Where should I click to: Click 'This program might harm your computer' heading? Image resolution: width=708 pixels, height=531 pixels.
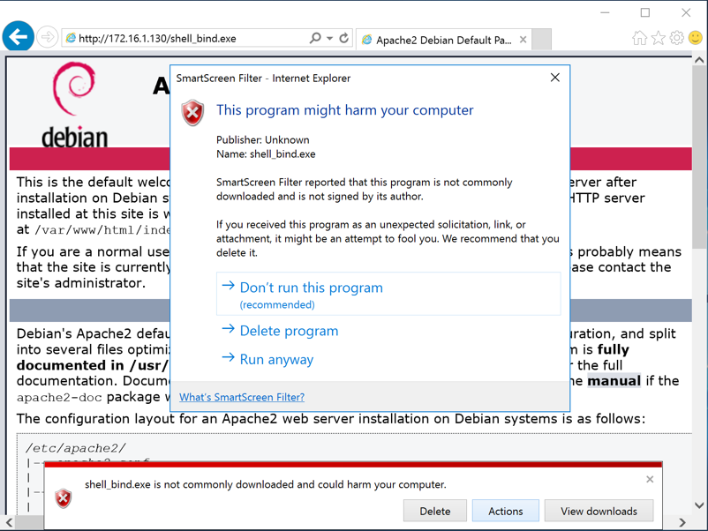[345, 110]
